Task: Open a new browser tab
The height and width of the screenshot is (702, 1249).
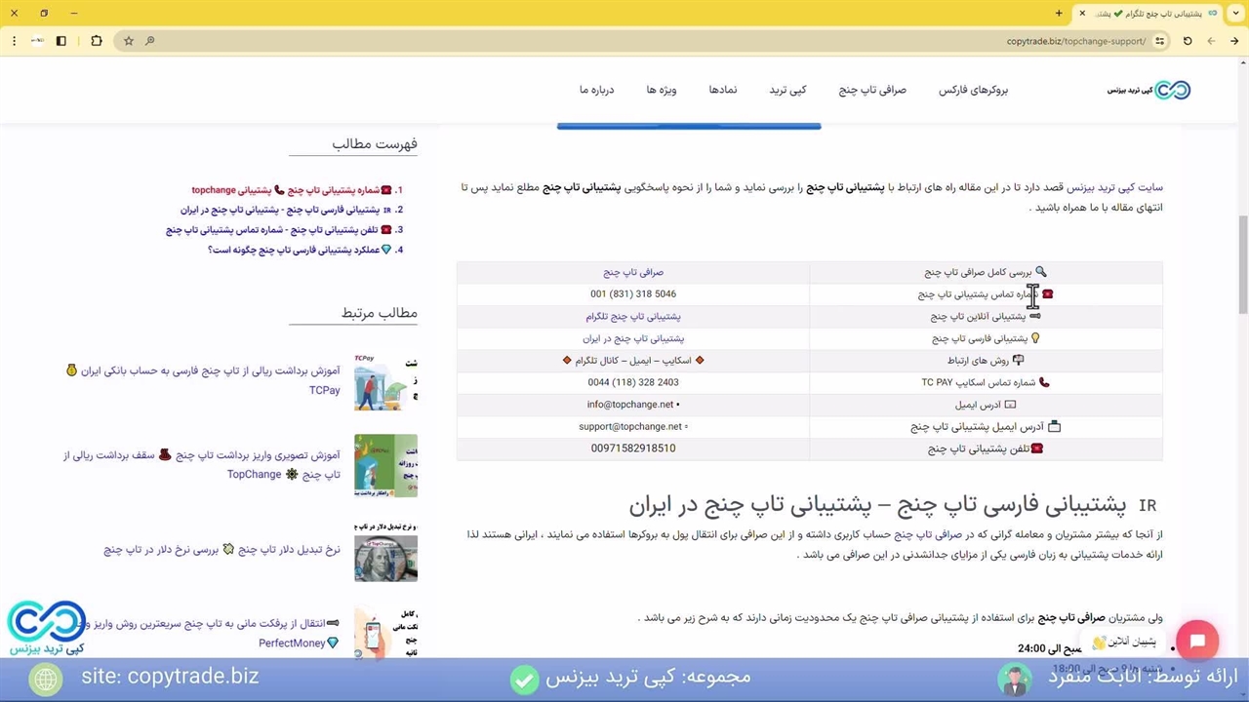Action: (x=1059, y=14)
